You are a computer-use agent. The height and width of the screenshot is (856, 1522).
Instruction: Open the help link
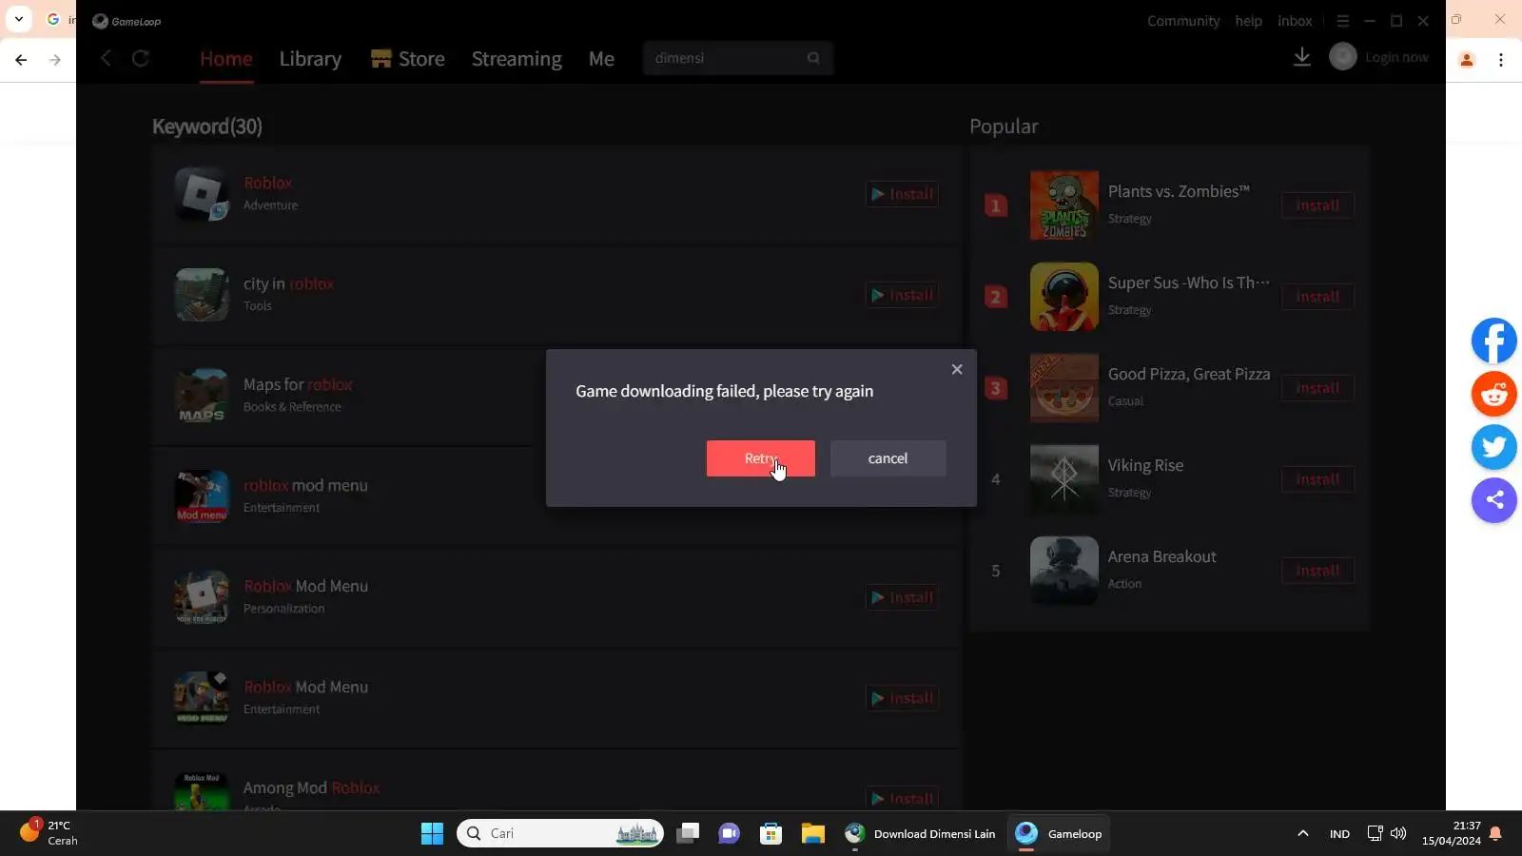click(x=1249, y=21)
